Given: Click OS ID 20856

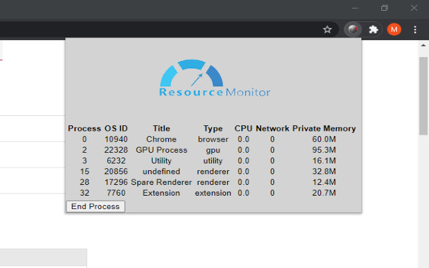Looking at the screenshot, I should coord(116,172).
